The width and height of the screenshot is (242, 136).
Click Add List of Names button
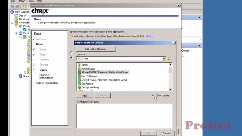pyautogui.click(x=96, y=49)
